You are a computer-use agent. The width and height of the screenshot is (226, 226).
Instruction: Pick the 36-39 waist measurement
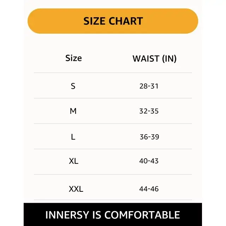[149, 137]
